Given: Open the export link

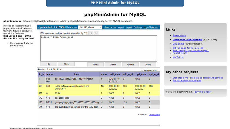Looking at the screenshot, I should coord(121,27).
